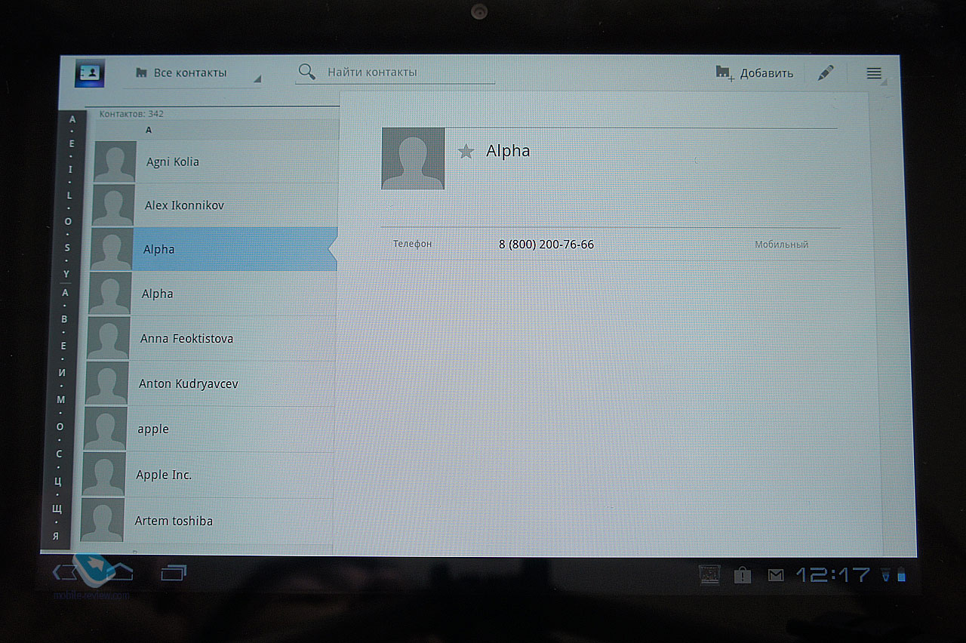Select Apple Inc. in the list
The width and height of the screenshot is (966, 643).
click(x=206, y=475)
